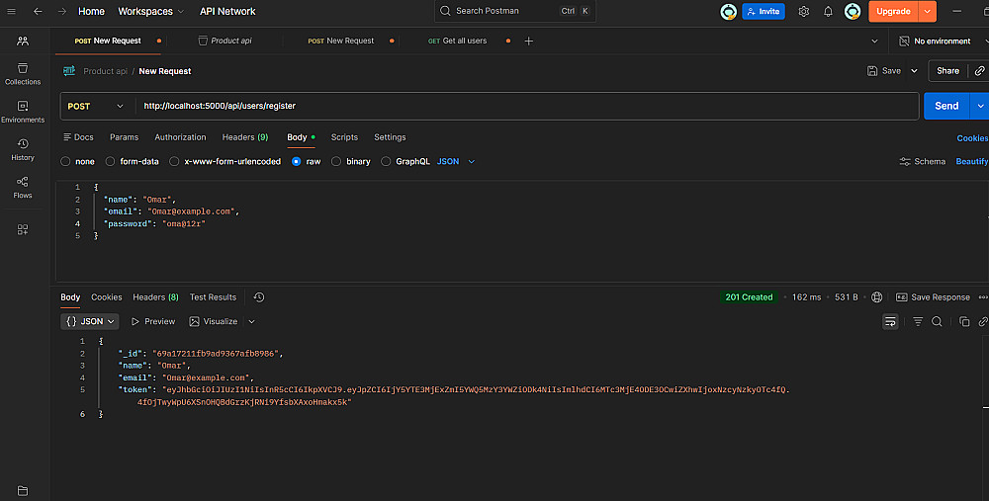Click the request URL input field
The width and height of the screenshot is (989, 501).
pyautogui.click(x=524, y=106)
